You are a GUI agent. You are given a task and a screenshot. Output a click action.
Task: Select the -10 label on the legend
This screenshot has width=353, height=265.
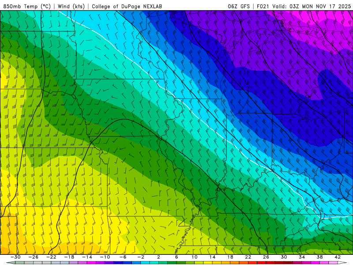click(x=105, y=257)
